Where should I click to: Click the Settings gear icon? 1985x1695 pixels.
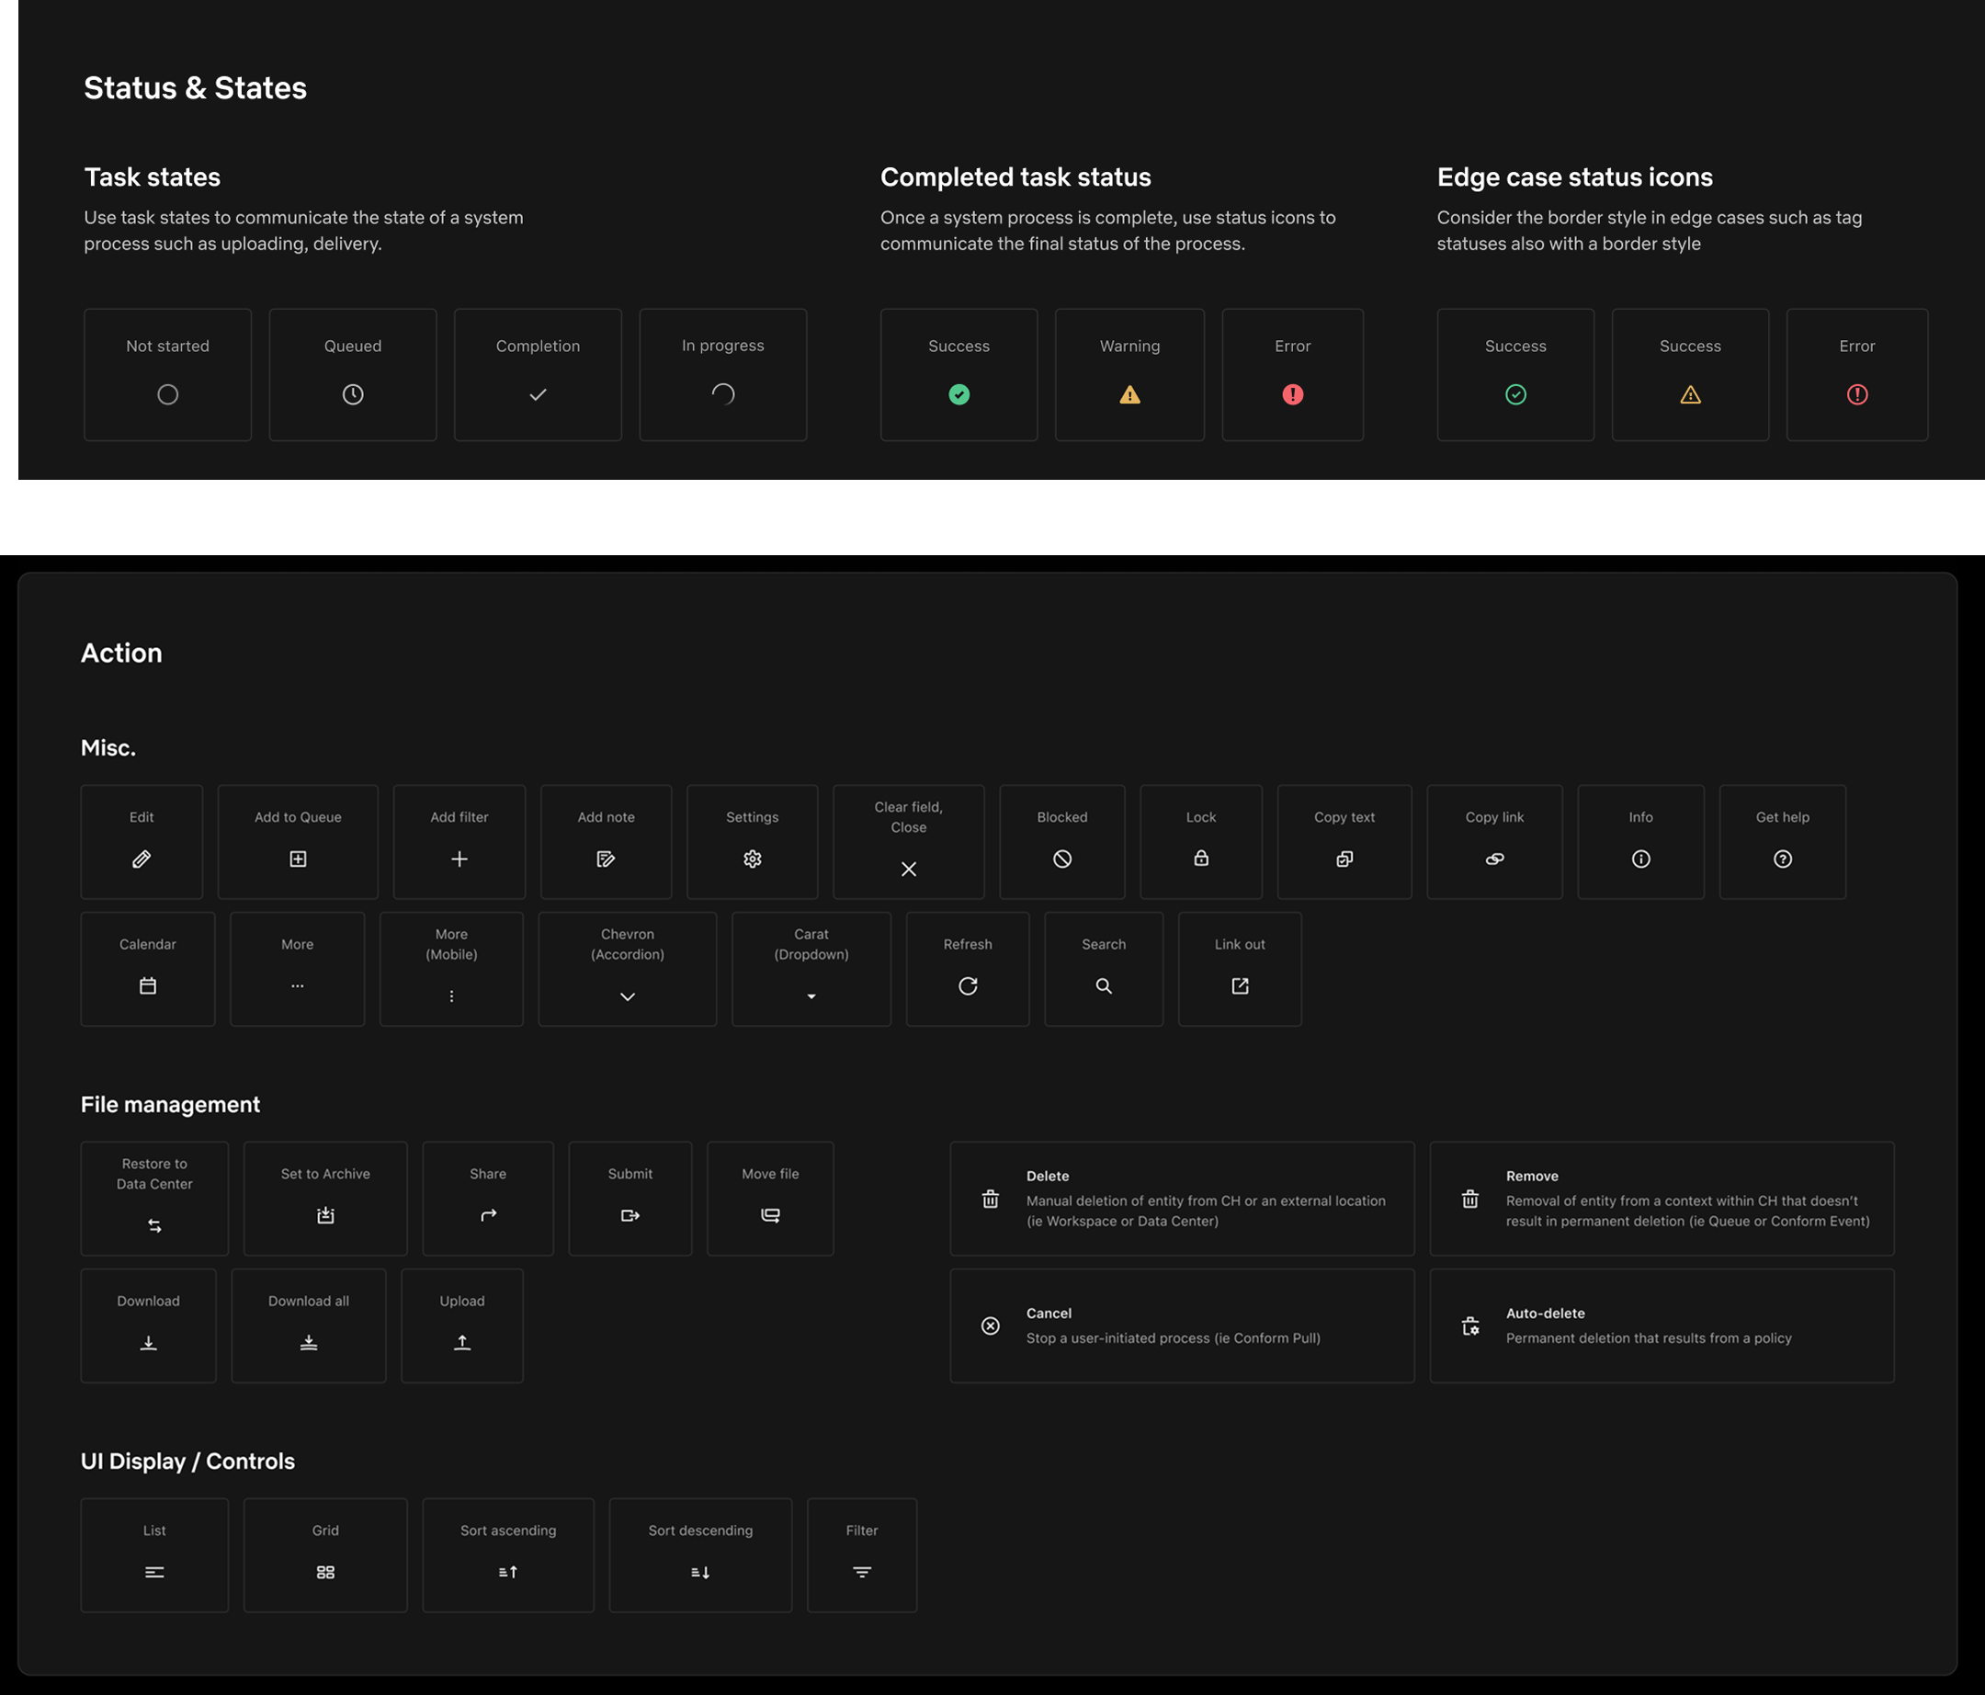[x=752, y=859]
